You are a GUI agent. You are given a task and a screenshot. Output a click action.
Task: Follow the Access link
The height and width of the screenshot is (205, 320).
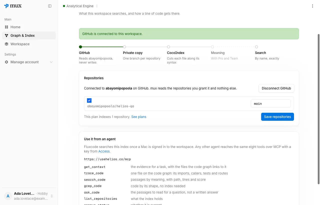104,151
